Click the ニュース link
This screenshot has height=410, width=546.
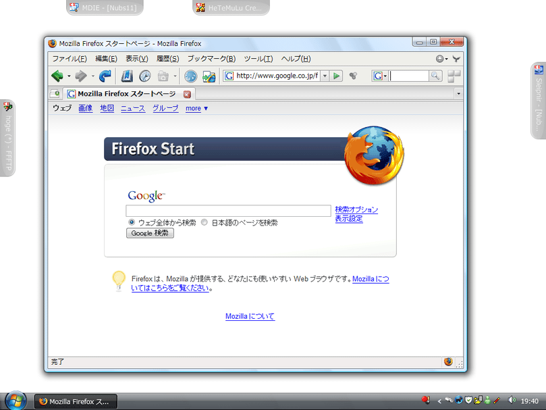pyautogui.click(x=133, y=108)
